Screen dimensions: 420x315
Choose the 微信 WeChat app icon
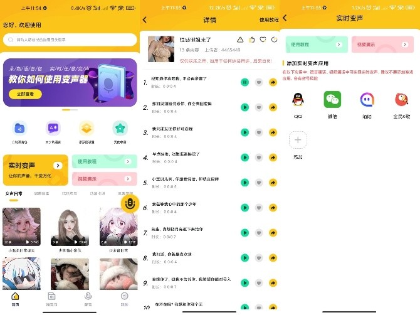click(332, 100)
